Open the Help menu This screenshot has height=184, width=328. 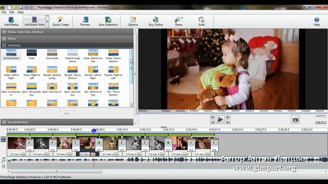pos(20,12)
